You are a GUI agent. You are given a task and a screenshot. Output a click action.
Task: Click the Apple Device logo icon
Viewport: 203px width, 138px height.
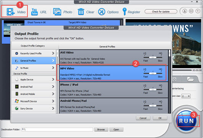[x=17, y=79]
